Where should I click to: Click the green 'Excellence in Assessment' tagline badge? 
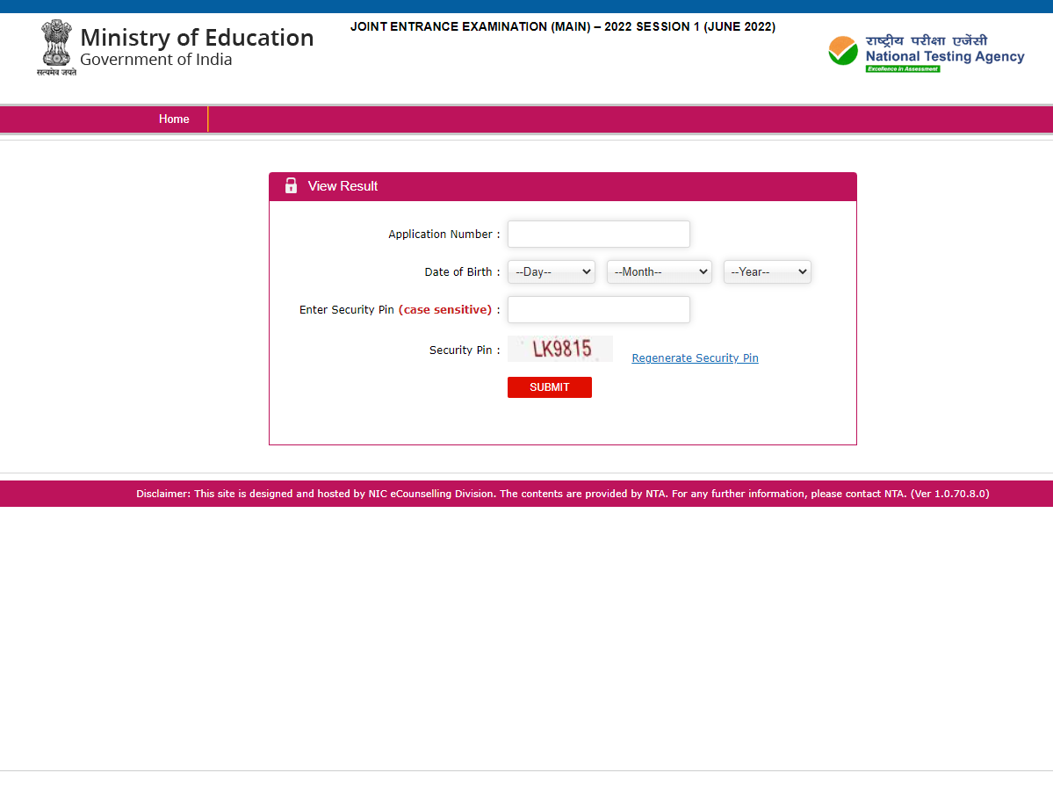click(902, 69)
